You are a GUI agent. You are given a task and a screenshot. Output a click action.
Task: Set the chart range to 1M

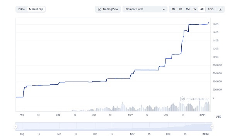click(x=188, y=9)
